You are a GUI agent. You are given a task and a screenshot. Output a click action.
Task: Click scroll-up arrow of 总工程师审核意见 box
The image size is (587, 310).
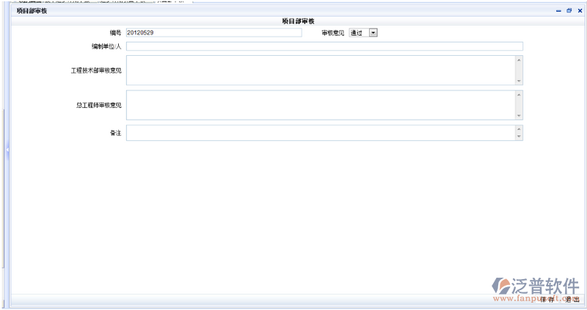click(519, 95)
